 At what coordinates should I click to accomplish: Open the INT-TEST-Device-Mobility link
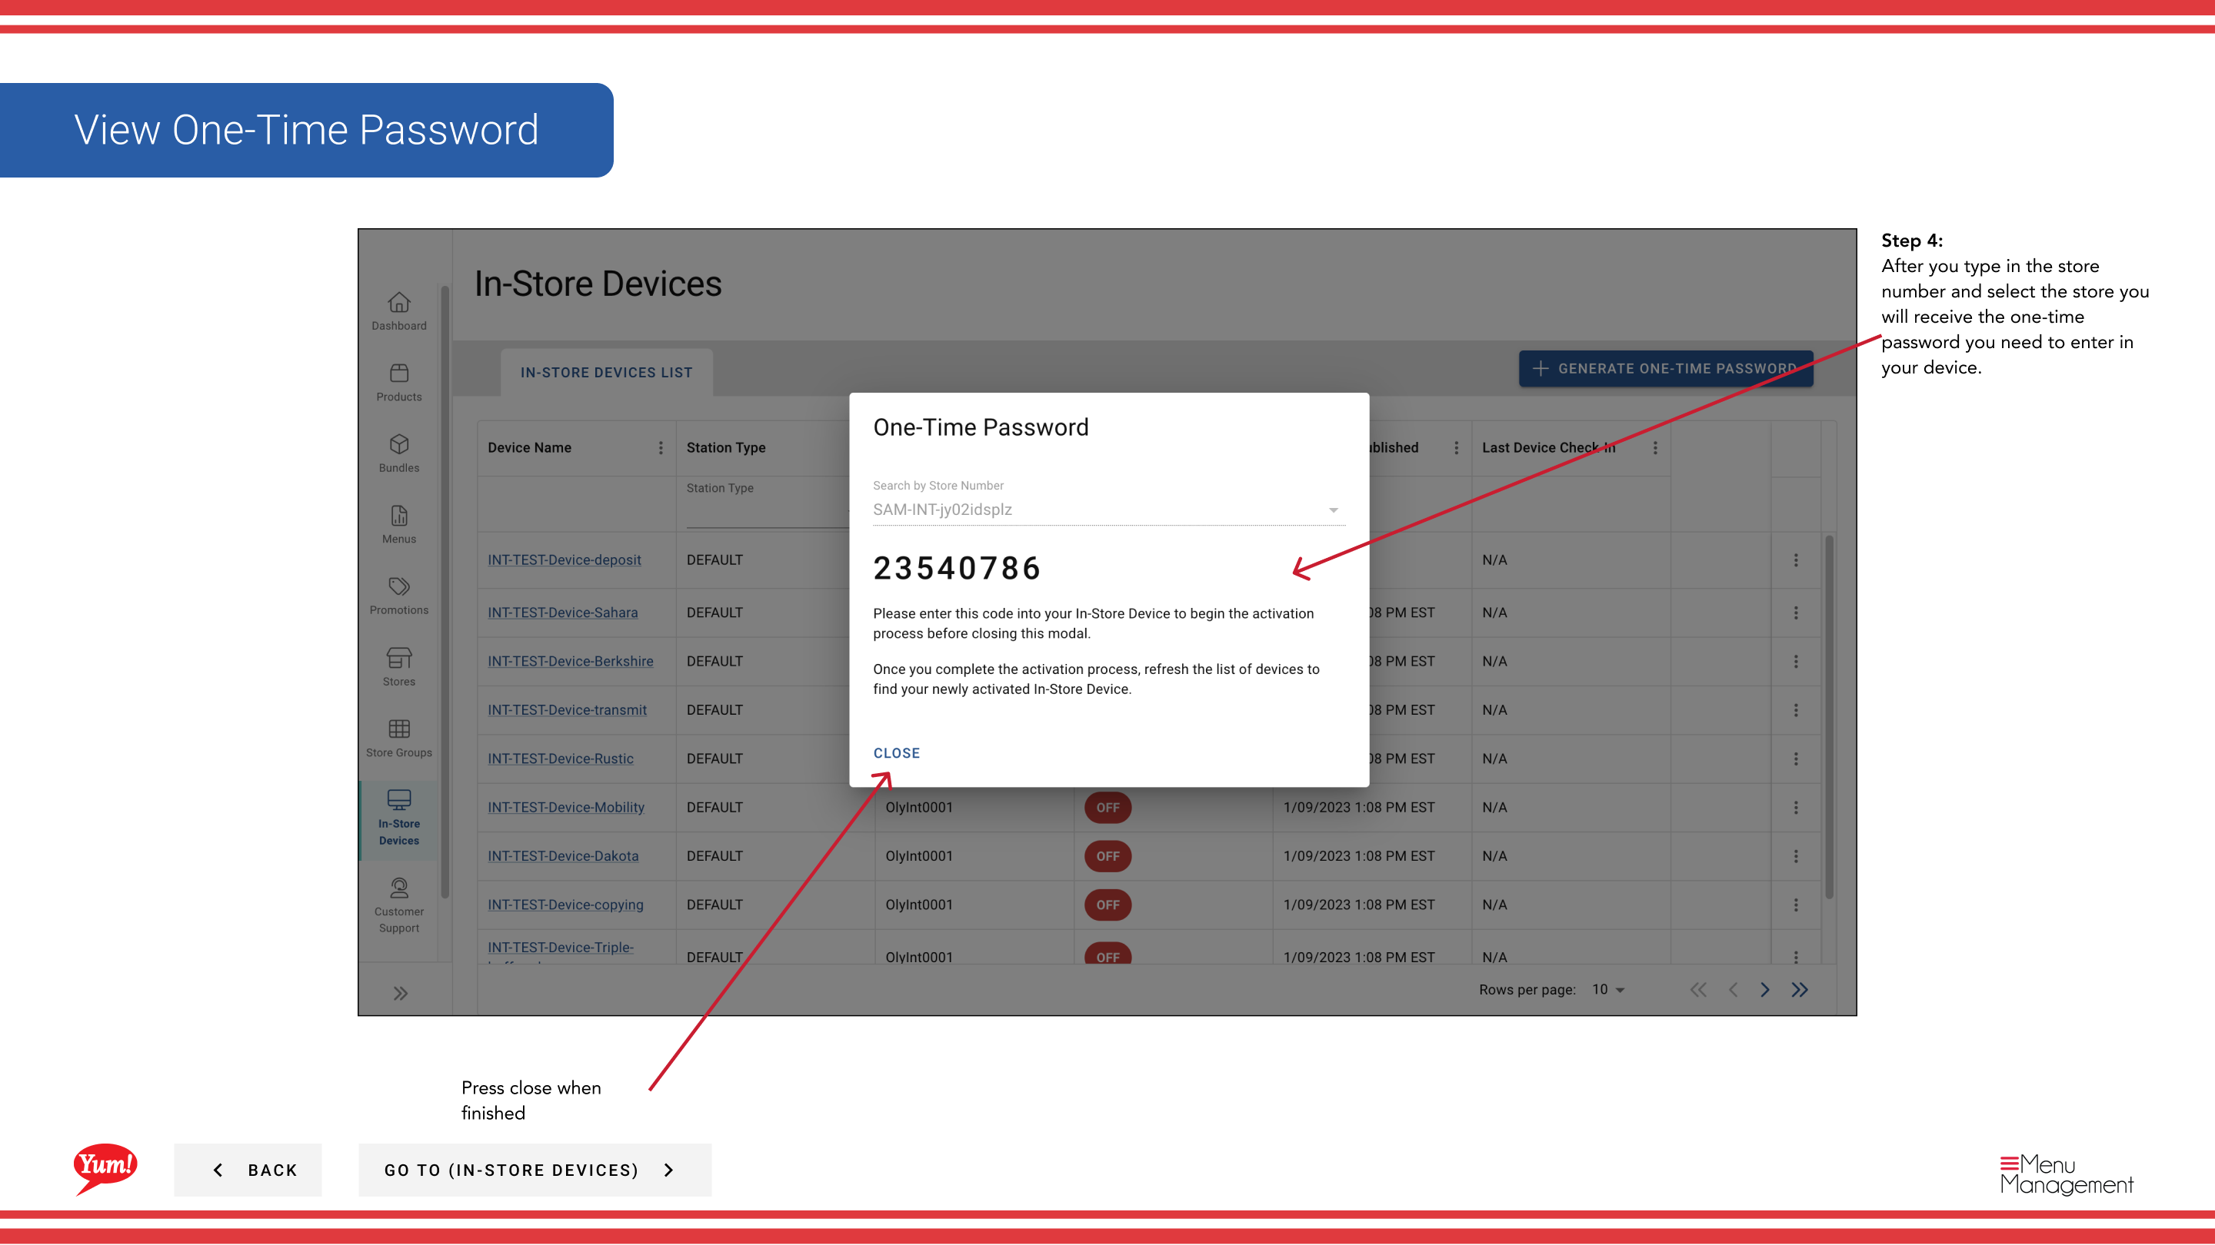pos(566,808)
